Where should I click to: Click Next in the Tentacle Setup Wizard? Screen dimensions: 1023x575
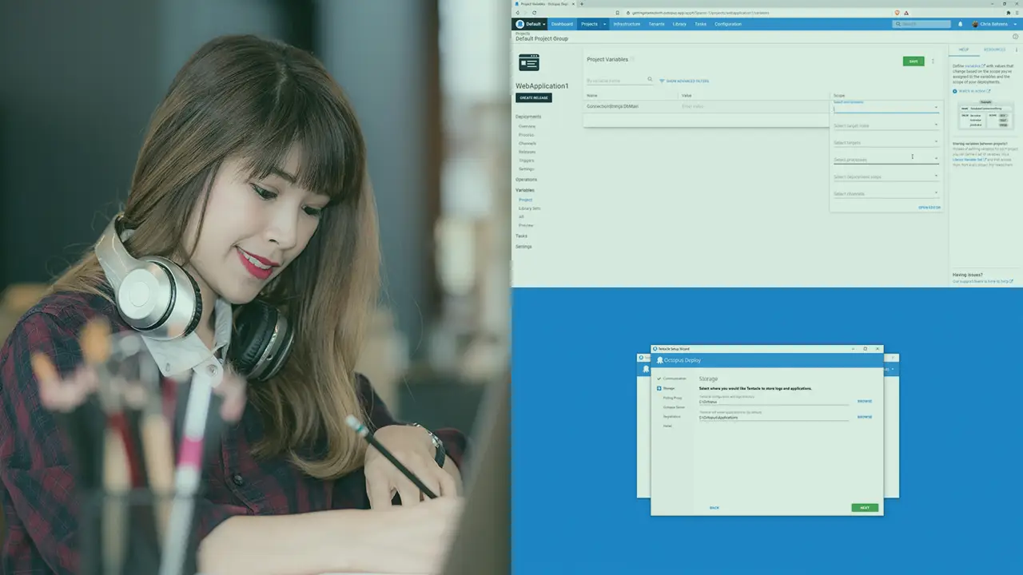[x=865, y=508]
